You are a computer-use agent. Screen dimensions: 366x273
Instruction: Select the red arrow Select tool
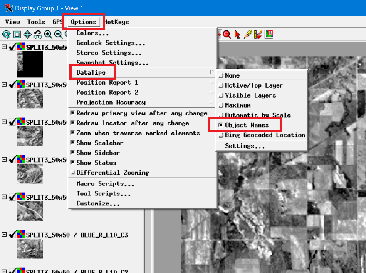[x=237, y=35]
